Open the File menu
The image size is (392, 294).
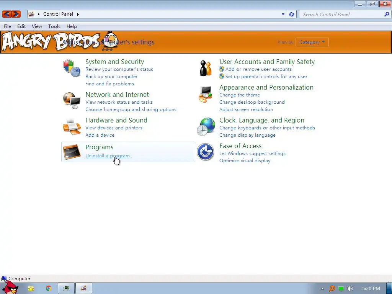coord(7,26)
